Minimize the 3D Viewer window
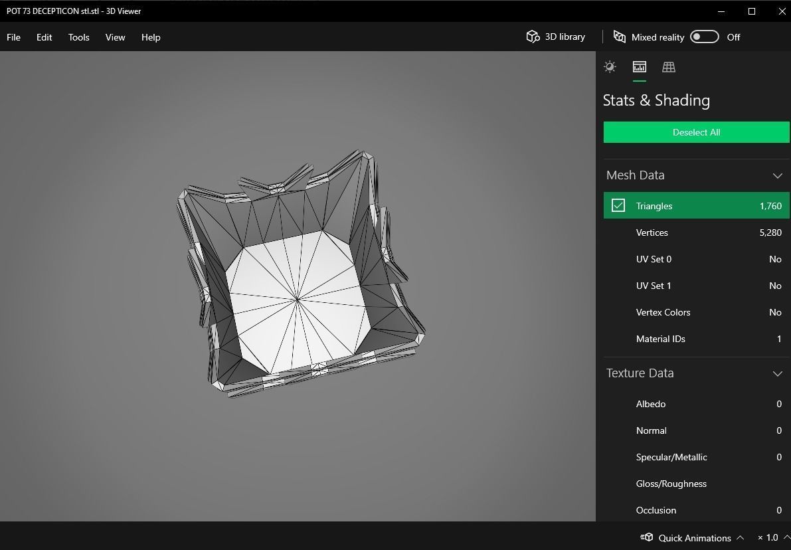The width and height of the screenshot is (791, 550). click(721, 11)
